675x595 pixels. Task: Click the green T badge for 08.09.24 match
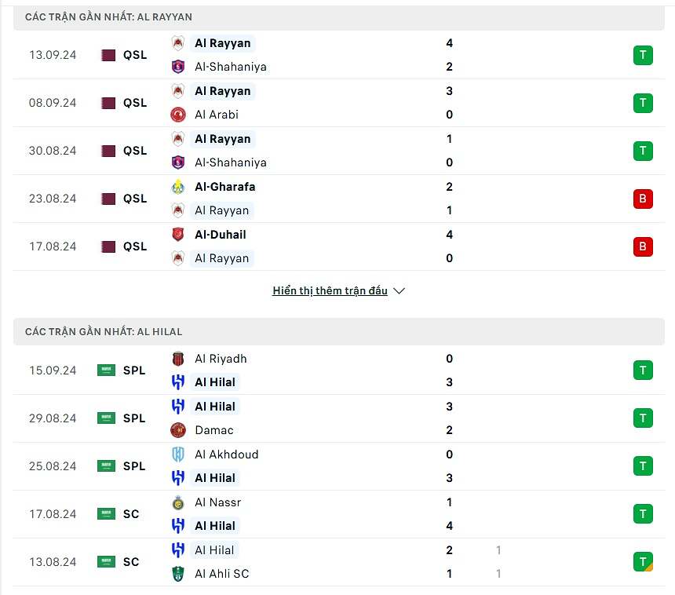click(643, 103)
